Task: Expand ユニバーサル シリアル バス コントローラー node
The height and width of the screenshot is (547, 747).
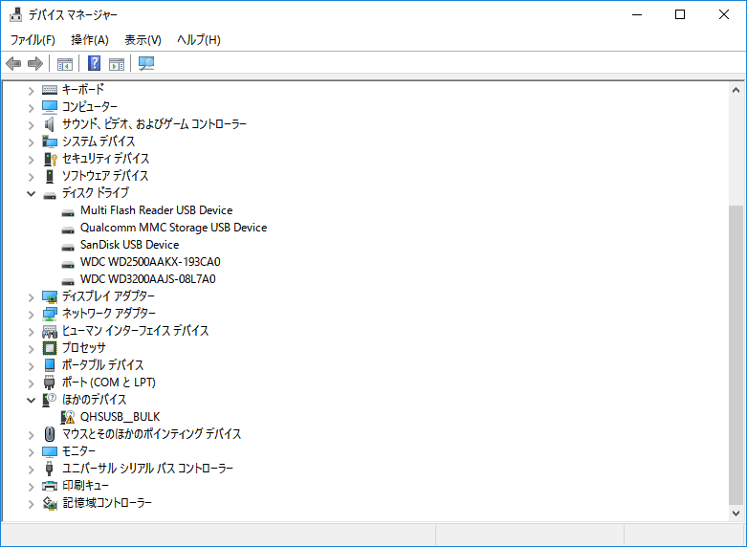Action: (31, 470)
